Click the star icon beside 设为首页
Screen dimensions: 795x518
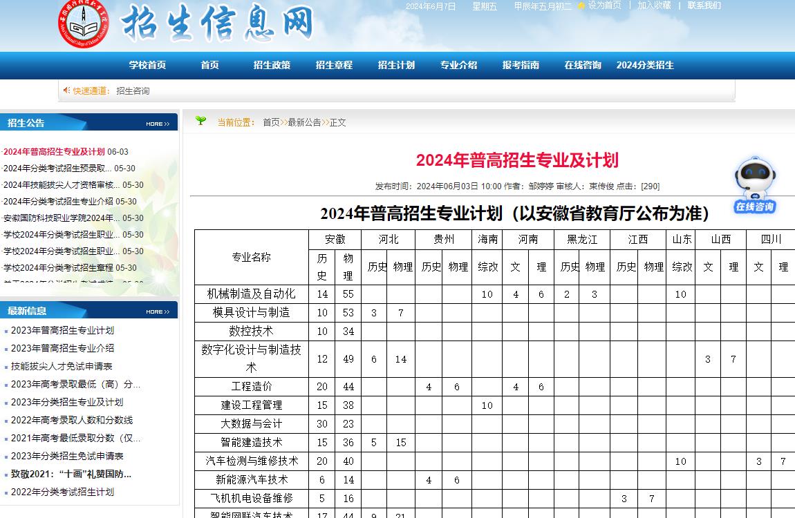click(x=581, y=6)
